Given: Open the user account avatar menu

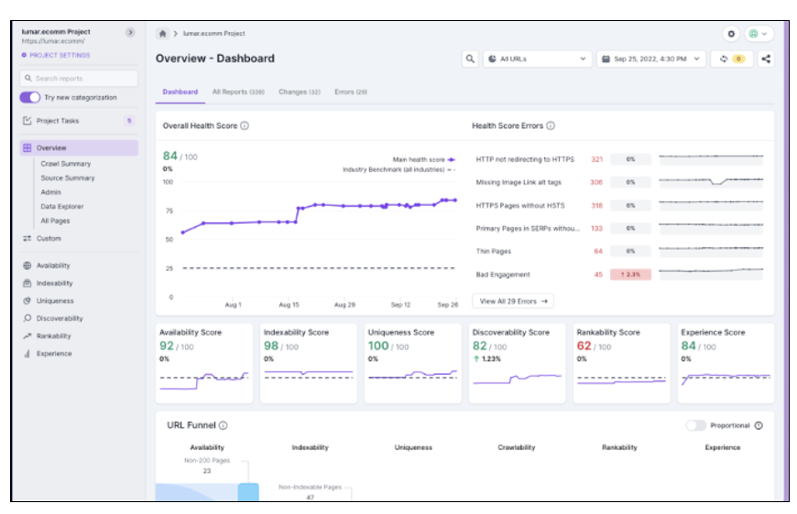Looking at the screenshot, I should pyautogui.click(x=759, y=34).
